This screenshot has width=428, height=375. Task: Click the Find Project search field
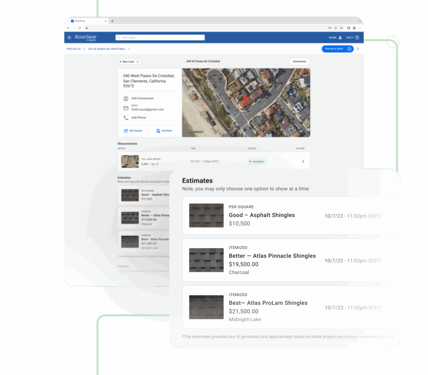pyautogui.click(x=160, y=38)
